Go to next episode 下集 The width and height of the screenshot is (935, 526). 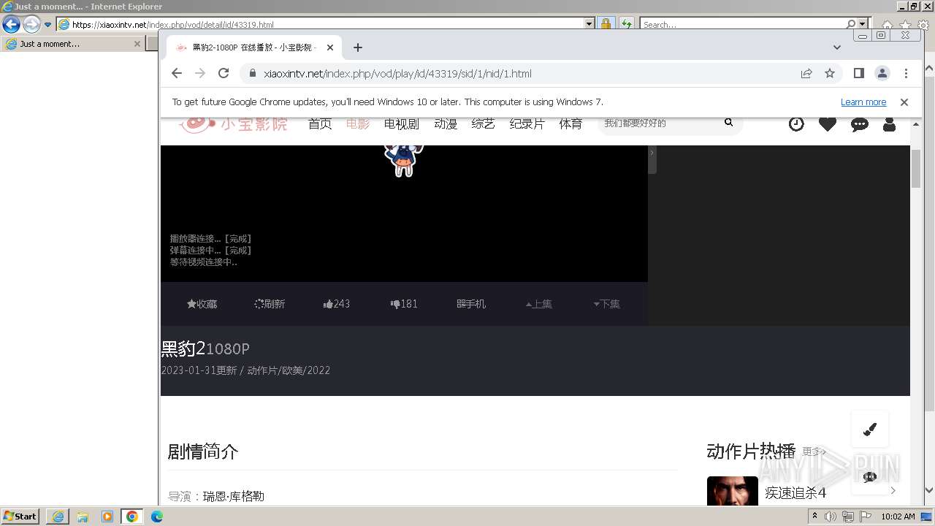point(606,304)
